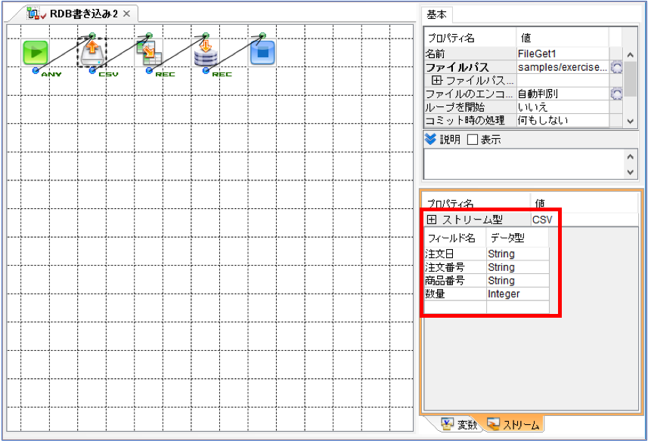This screenshot has width=648, height=443.
Task: Collapse description section with double-chevron icon
Action: point(430,139)
